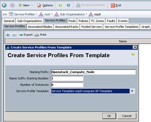Click the Number of Instances field

coord(67,85)
